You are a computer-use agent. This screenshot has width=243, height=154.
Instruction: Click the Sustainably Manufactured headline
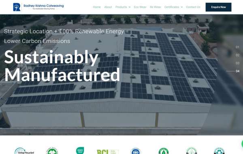[x=62, y=66]
